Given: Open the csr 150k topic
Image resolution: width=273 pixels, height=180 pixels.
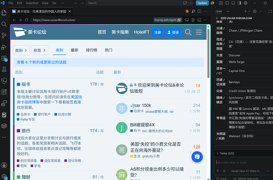Looking at the screenshot, I should click(x=143, y=105).
